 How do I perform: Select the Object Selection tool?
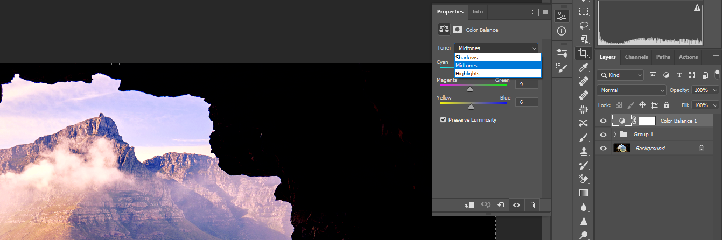click(584, 39)
